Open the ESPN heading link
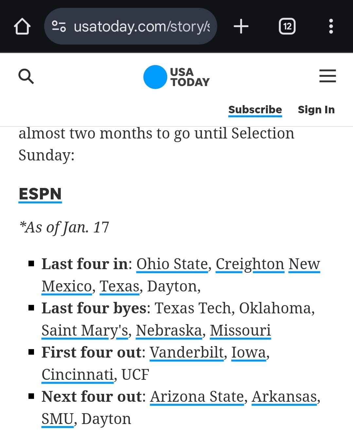This screenshot has height=443, width=353. (40, 194)
